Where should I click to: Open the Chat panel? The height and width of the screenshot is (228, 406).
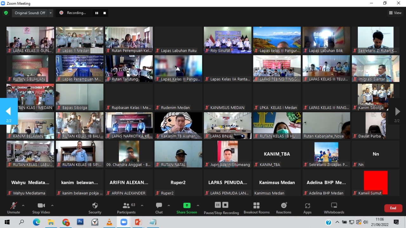click(x=159, y=208)
